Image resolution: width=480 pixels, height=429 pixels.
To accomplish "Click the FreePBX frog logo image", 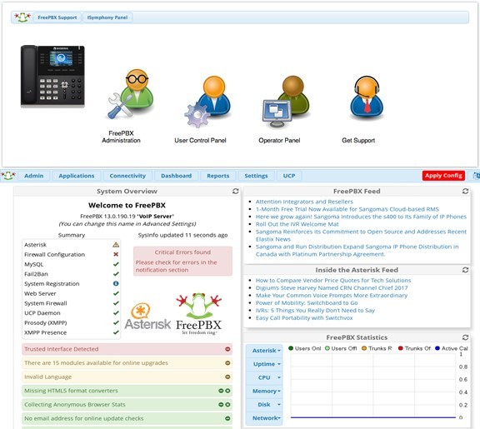I will tap(198, 314).
